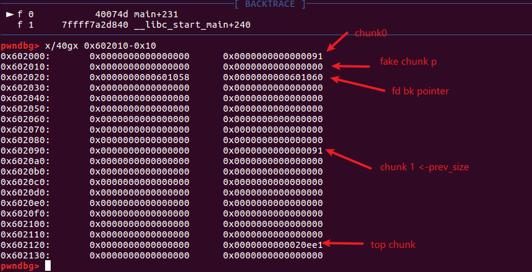Click the current frame arrow marker in backtrace
Viewport: 532px width, 272px height.
click(x=11, y=15)
